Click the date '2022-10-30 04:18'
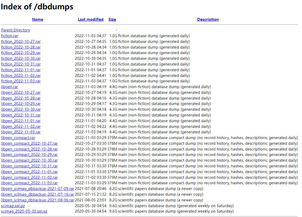 coord(91,109)
